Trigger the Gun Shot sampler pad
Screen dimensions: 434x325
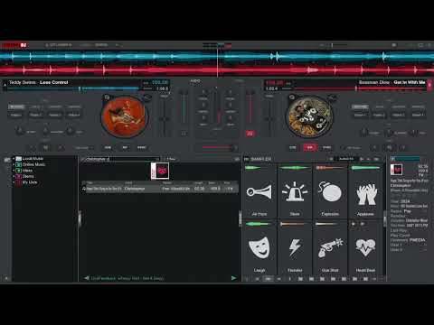tap(330, 247)
